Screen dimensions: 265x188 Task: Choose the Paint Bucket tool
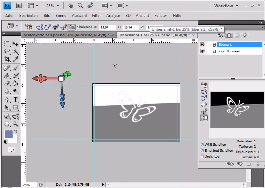[x=16, y=83]
